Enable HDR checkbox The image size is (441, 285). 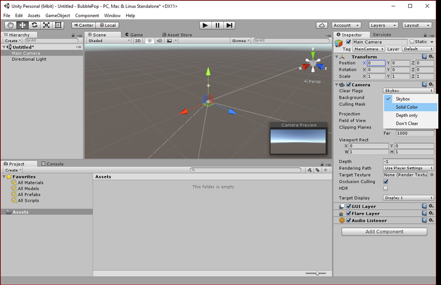coord(385,188)
